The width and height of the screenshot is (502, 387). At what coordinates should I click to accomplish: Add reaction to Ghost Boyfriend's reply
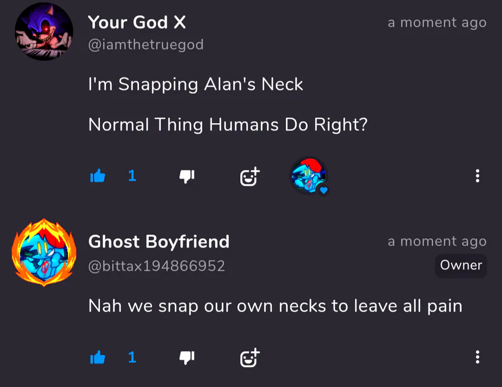pyautogui.click(x=250, y=357)
